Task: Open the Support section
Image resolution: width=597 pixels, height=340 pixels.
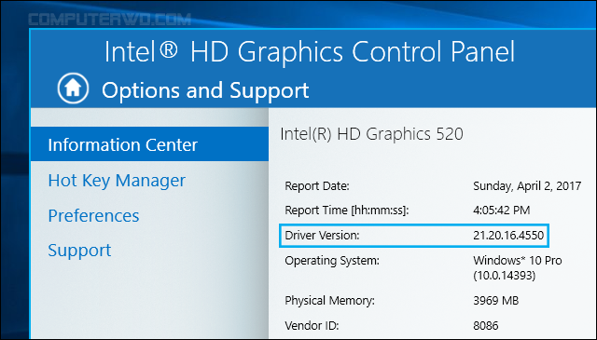Action: coord(79,251)
